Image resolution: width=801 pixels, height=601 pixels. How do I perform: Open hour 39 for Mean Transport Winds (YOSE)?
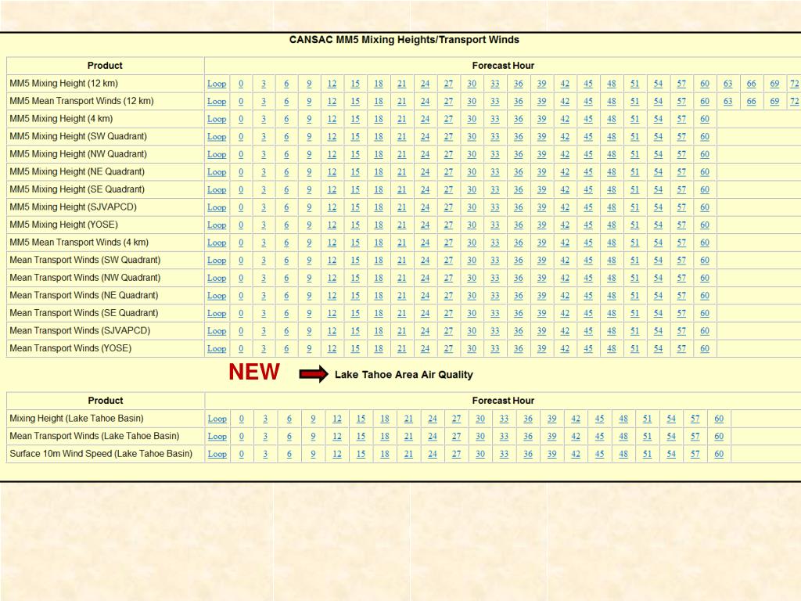pyautogui.click(x=541, y=349)
